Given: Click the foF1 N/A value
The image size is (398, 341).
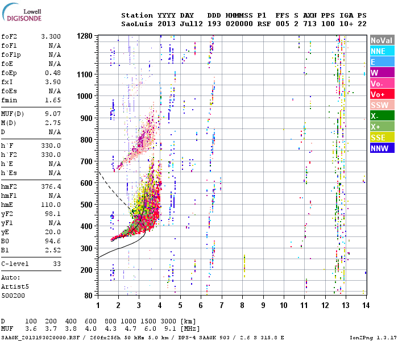Looking at the screenshot, I should click(x=55, y=45).
